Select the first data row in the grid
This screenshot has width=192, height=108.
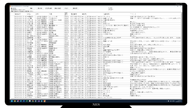[x=95, y=16]
